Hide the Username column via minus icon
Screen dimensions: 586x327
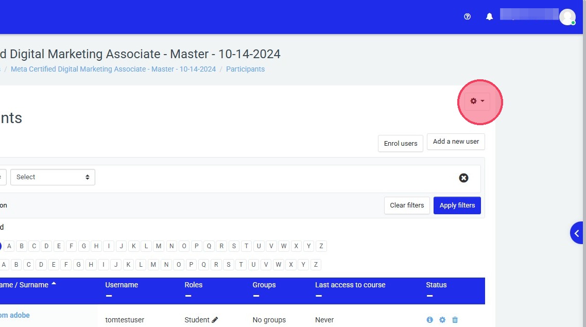point(109,296)
